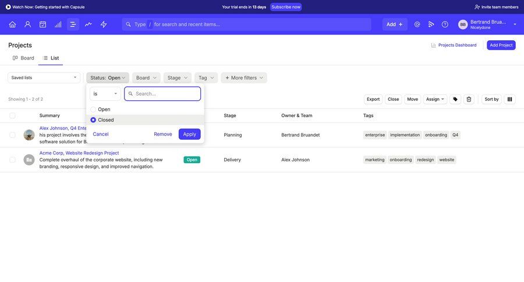Open the Contacts person icon
Screen dimensions: 524x282
(27, 24)
